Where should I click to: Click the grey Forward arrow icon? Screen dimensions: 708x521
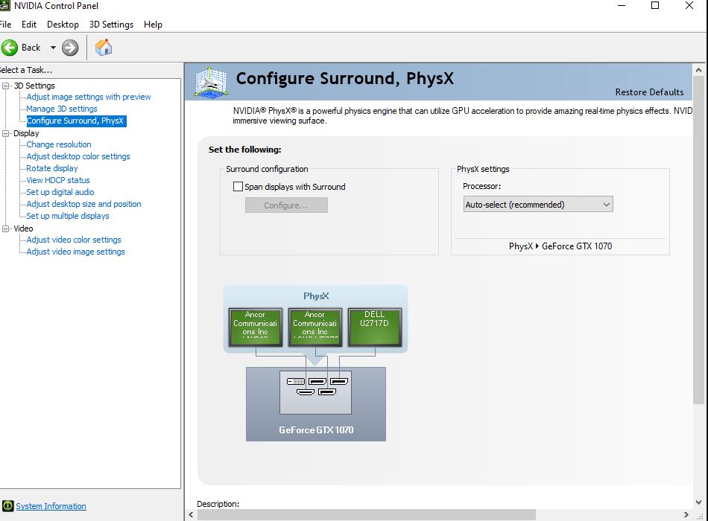point(70,48)
